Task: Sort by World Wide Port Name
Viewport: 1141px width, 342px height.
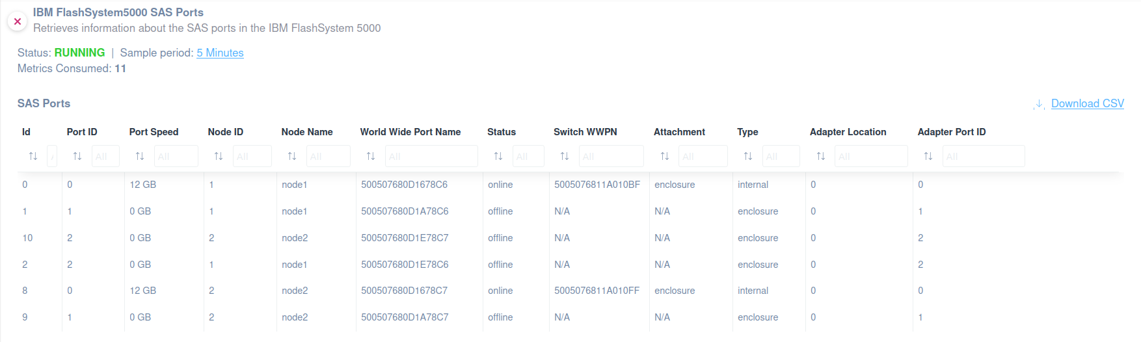Action: click(x=371, y=156)
